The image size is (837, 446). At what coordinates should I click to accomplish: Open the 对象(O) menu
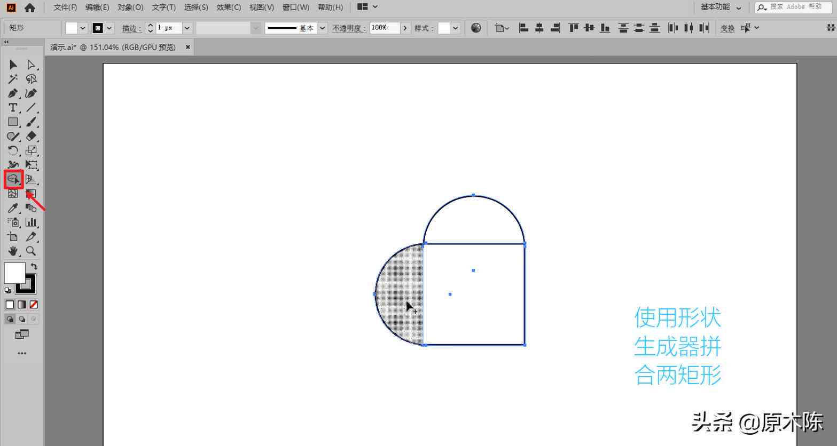click(x=130, y=7)
